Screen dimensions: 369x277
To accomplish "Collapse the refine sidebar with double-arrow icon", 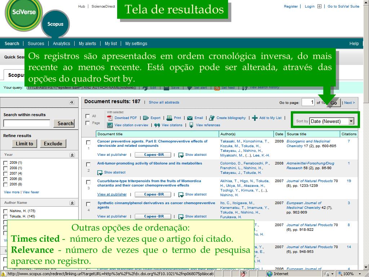I will (x=72, y=102).
